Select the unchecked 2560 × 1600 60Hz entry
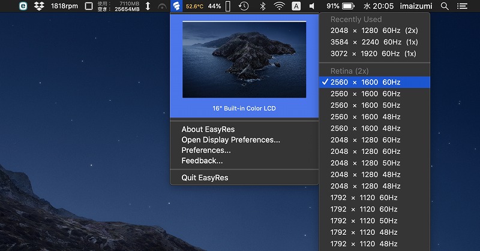This screenshot has width=480, height=251. (x=374, y=94)
